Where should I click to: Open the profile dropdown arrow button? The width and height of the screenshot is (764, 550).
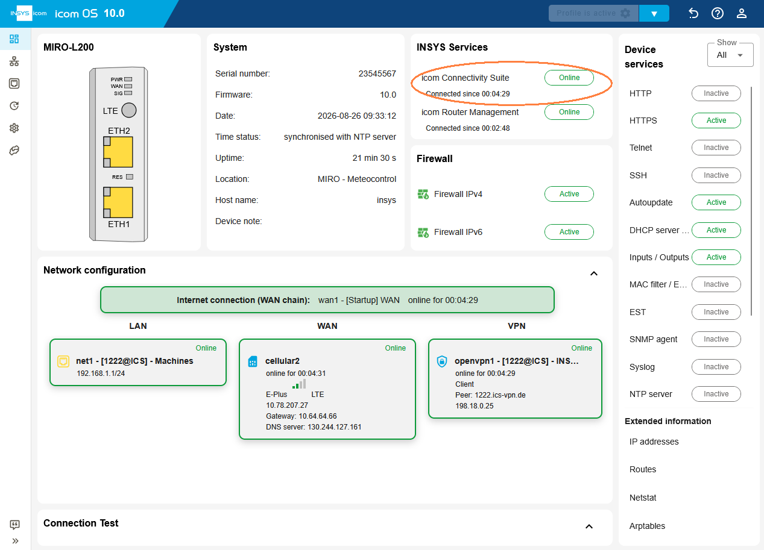click(654, 13)
